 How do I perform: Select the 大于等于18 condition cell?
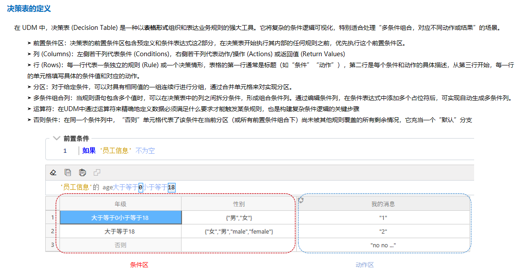(x=120, y=231)
